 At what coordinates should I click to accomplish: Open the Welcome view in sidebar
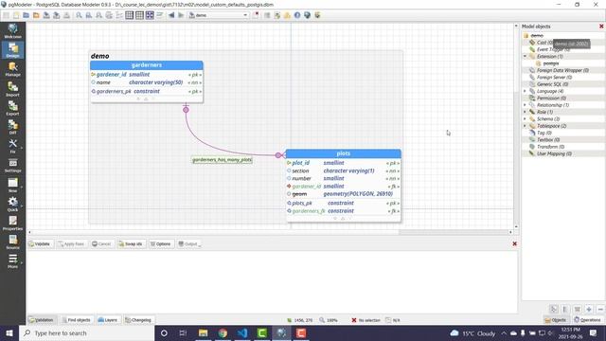[12, 31]
